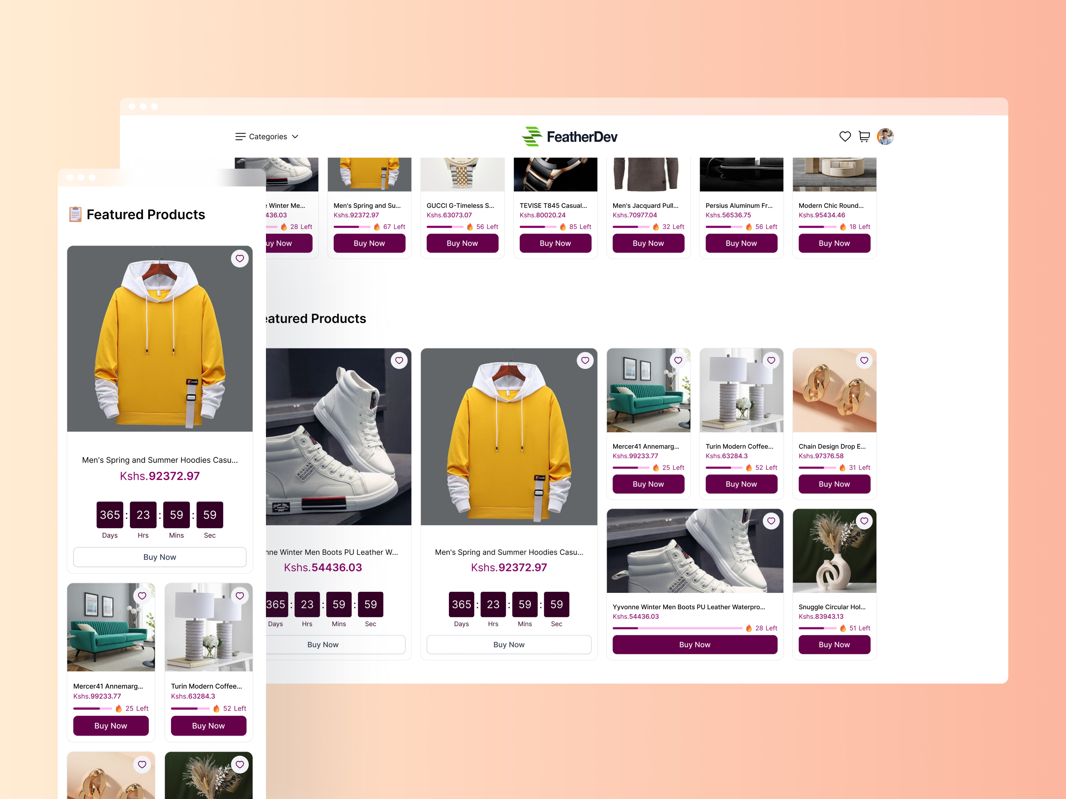Favorite large yellow hoodie card in desktop window
The image size is (1066, 799).
[x=585, y=360]
